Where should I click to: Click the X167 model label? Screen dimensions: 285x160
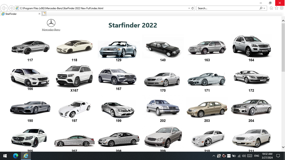coord(74,91)
